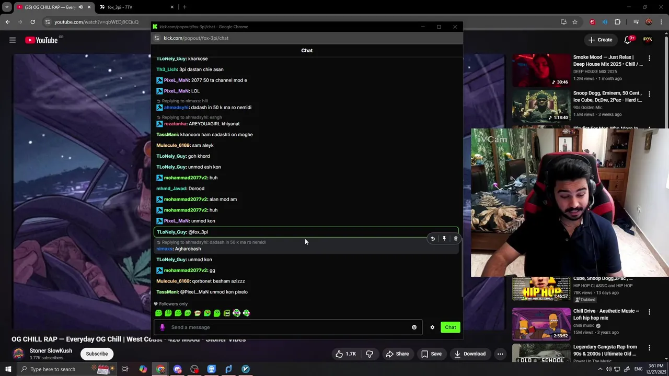Mute the audio on the OG CHILL RAP tab
This screenshot has height=376, width=669.
[x=80, y=7]
